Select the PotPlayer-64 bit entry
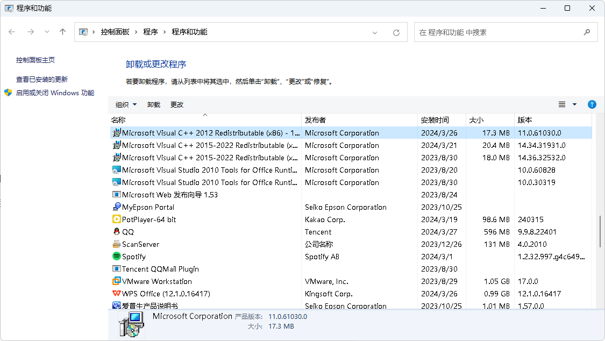The image size is (605, 341). coord(351,219)
